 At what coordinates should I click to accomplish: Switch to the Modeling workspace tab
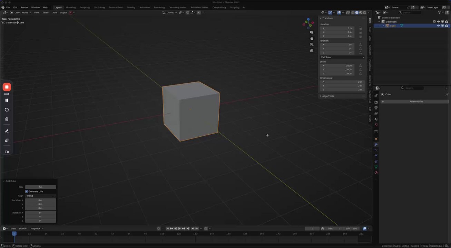tap(71, 7)
